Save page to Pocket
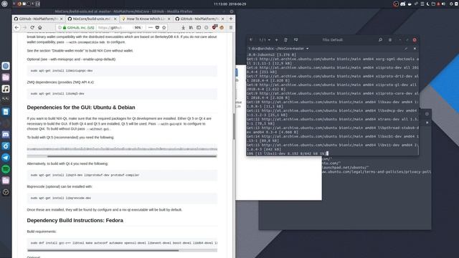This screenshot has height=258, width=459. 157,27
